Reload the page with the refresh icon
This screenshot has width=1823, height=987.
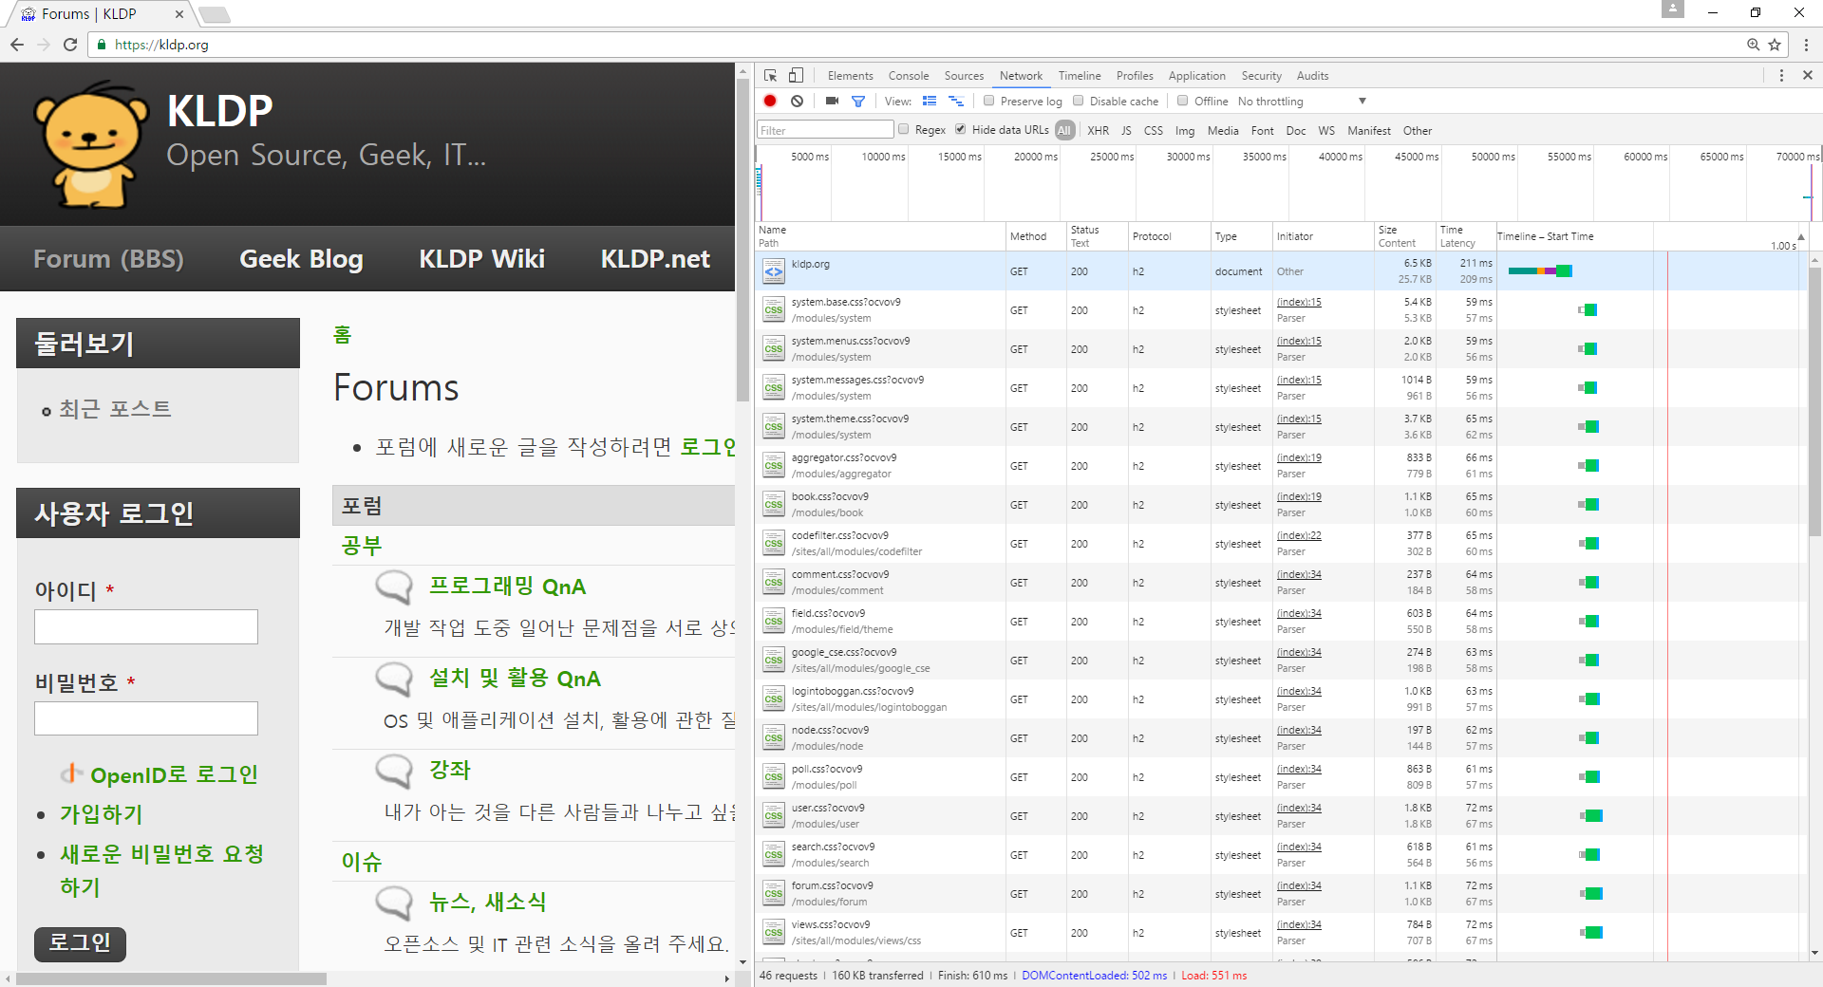[x=70, y=44]
